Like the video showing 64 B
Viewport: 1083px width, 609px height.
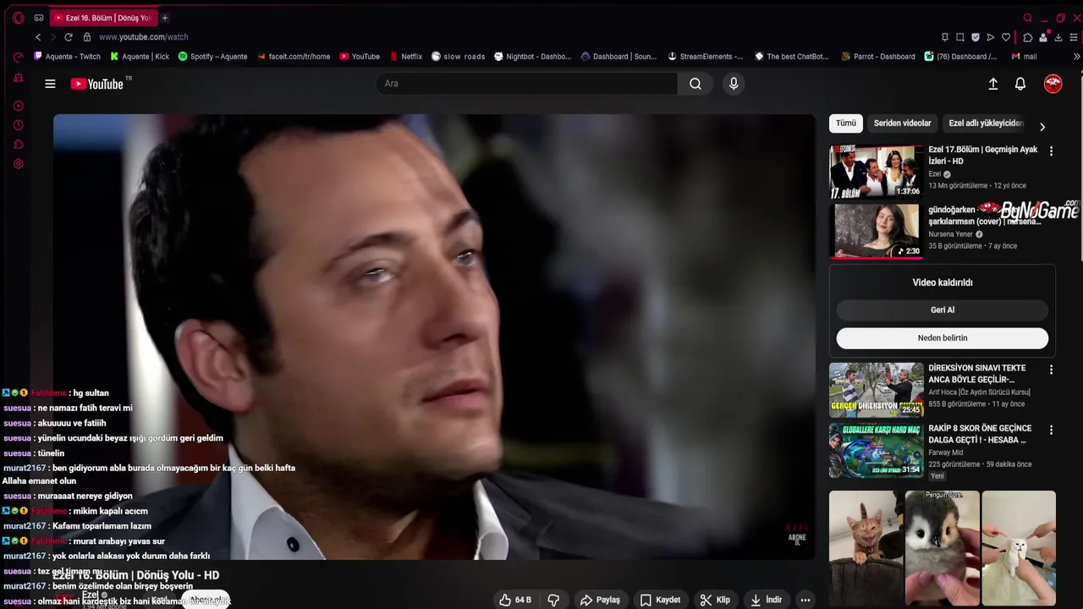click(x=514, y=600)
